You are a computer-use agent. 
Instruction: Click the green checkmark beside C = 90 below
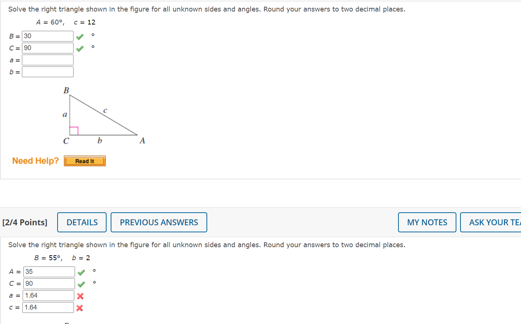point(81,284)
